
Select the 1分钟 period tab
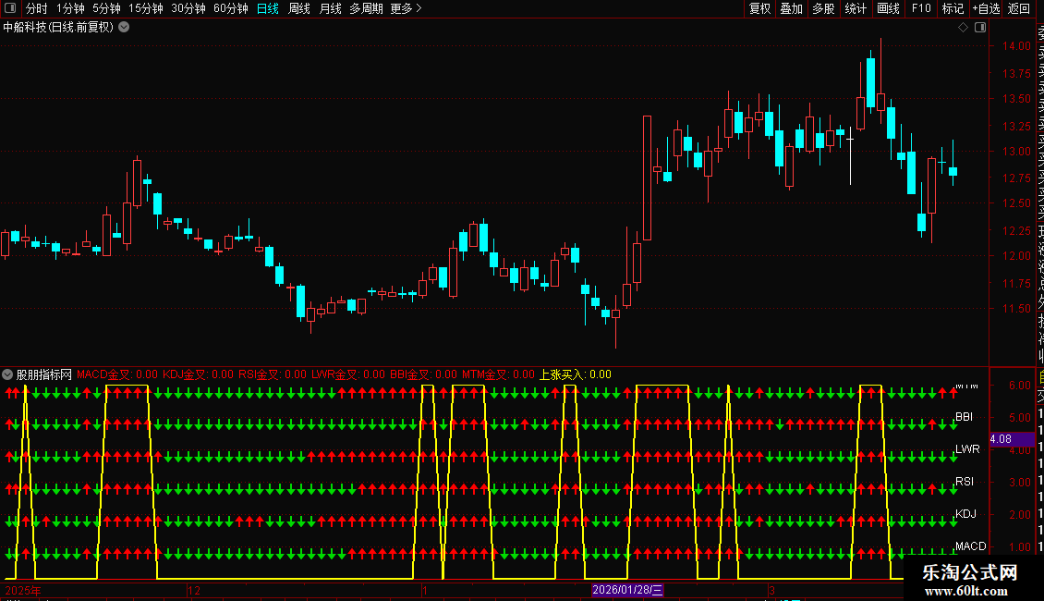coord(70,8)
